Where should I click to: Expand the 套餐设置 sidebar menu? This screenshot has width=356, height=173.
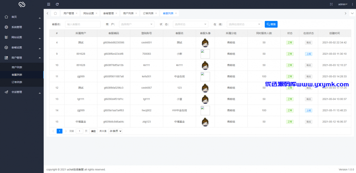[40, 49]
